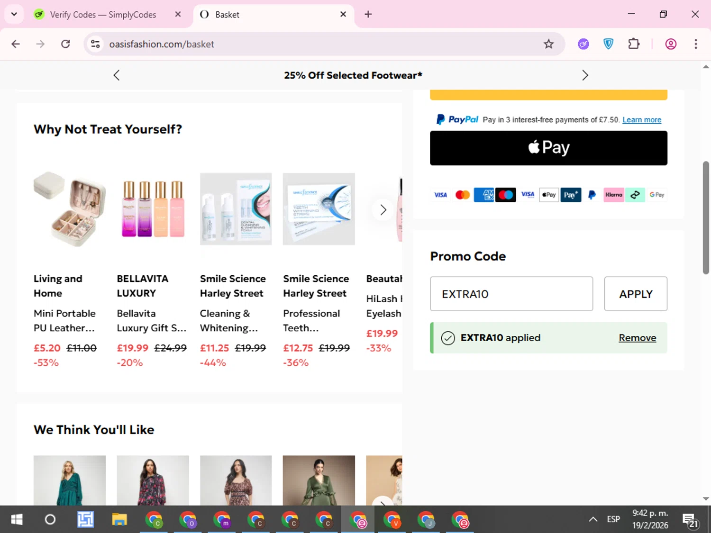The image size is (711, 533).
Task: Open green dress recommendation thumbnail
Action: pos(70,480)
